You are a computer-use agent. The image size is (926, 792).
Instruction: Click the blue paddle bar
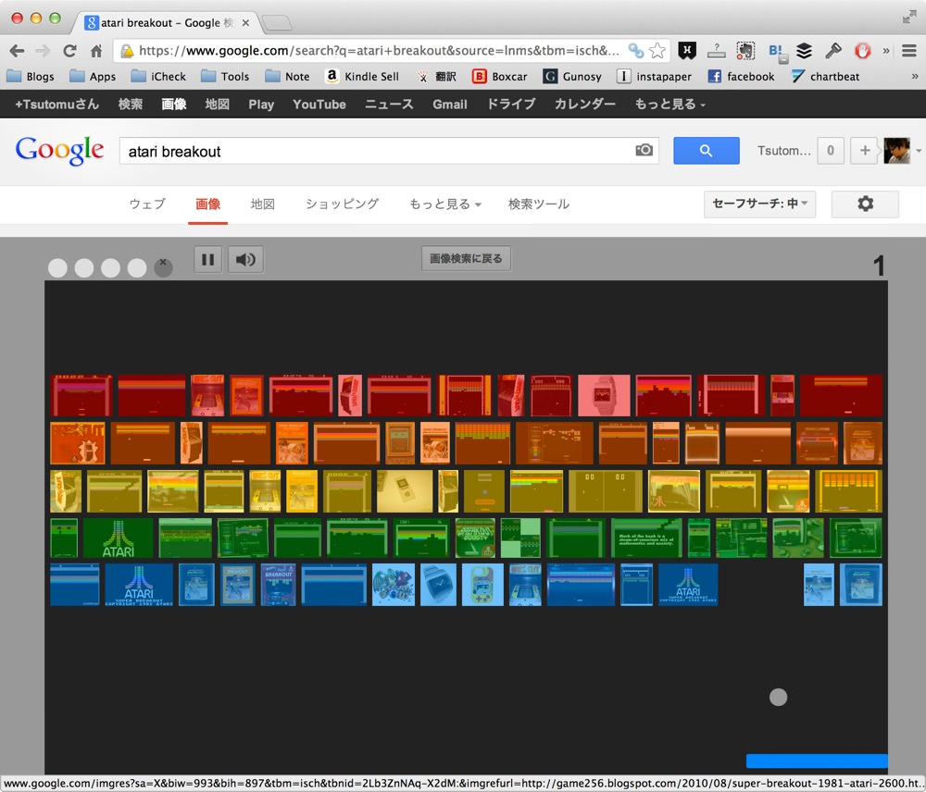click(x=817, y=761)
